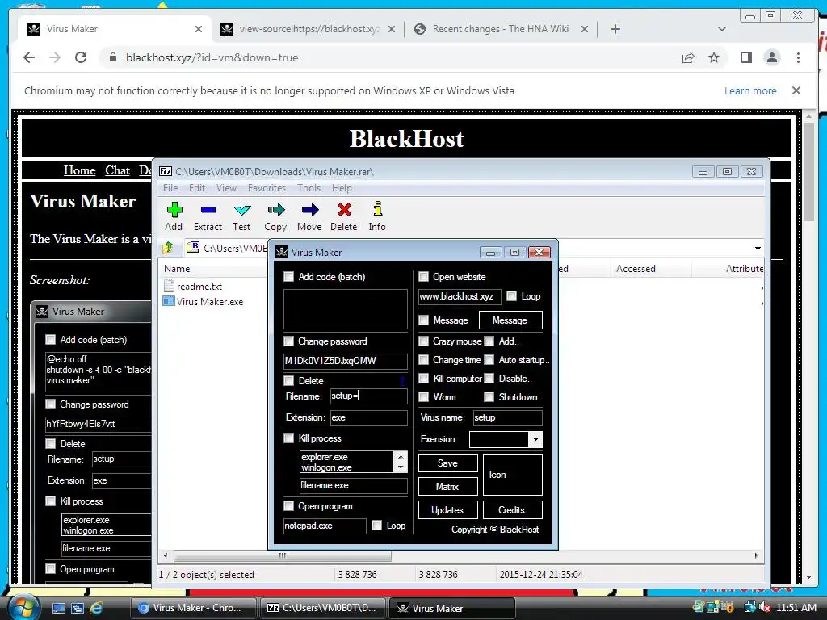Switch to 7-Zip taskbar button
827x620 pixels.
(x=323, y=608)
